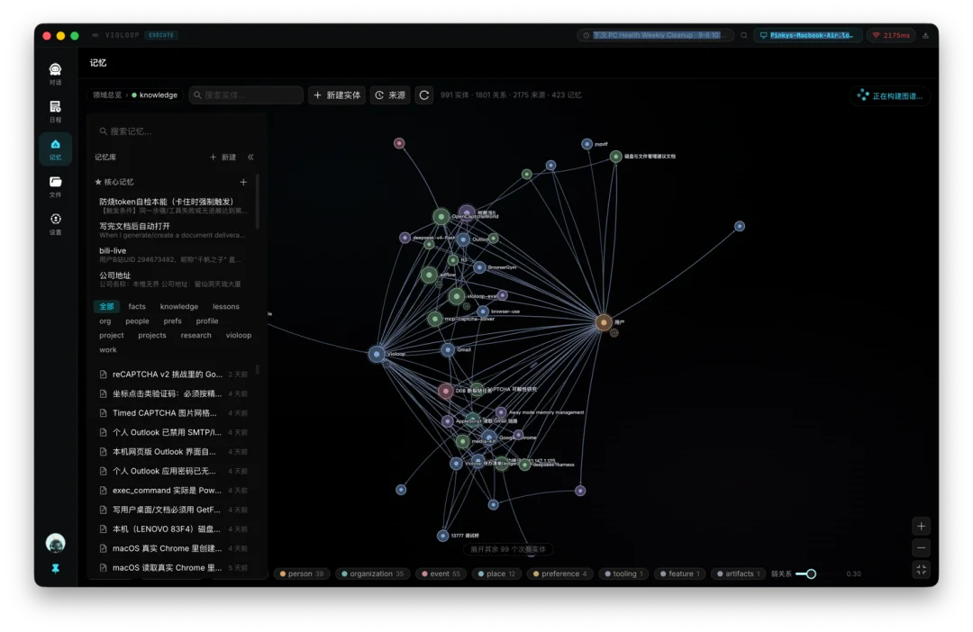Select the Violoop node in the graph
The width and height of the screenshot is (973, 632).
tap(377, 354)
